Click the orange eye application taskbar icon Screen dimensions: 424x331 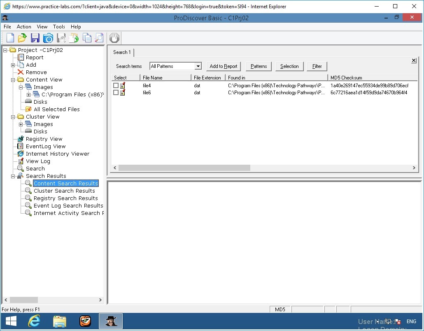(85, 321)
